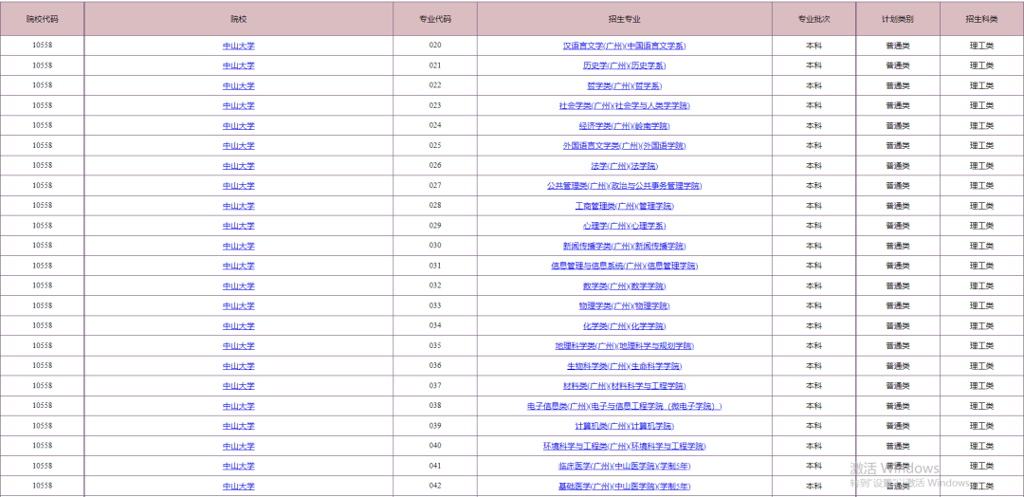Open the 汉语言文学(广州) major link
This screenshot has width=1024, height=497.
[624, 46]
